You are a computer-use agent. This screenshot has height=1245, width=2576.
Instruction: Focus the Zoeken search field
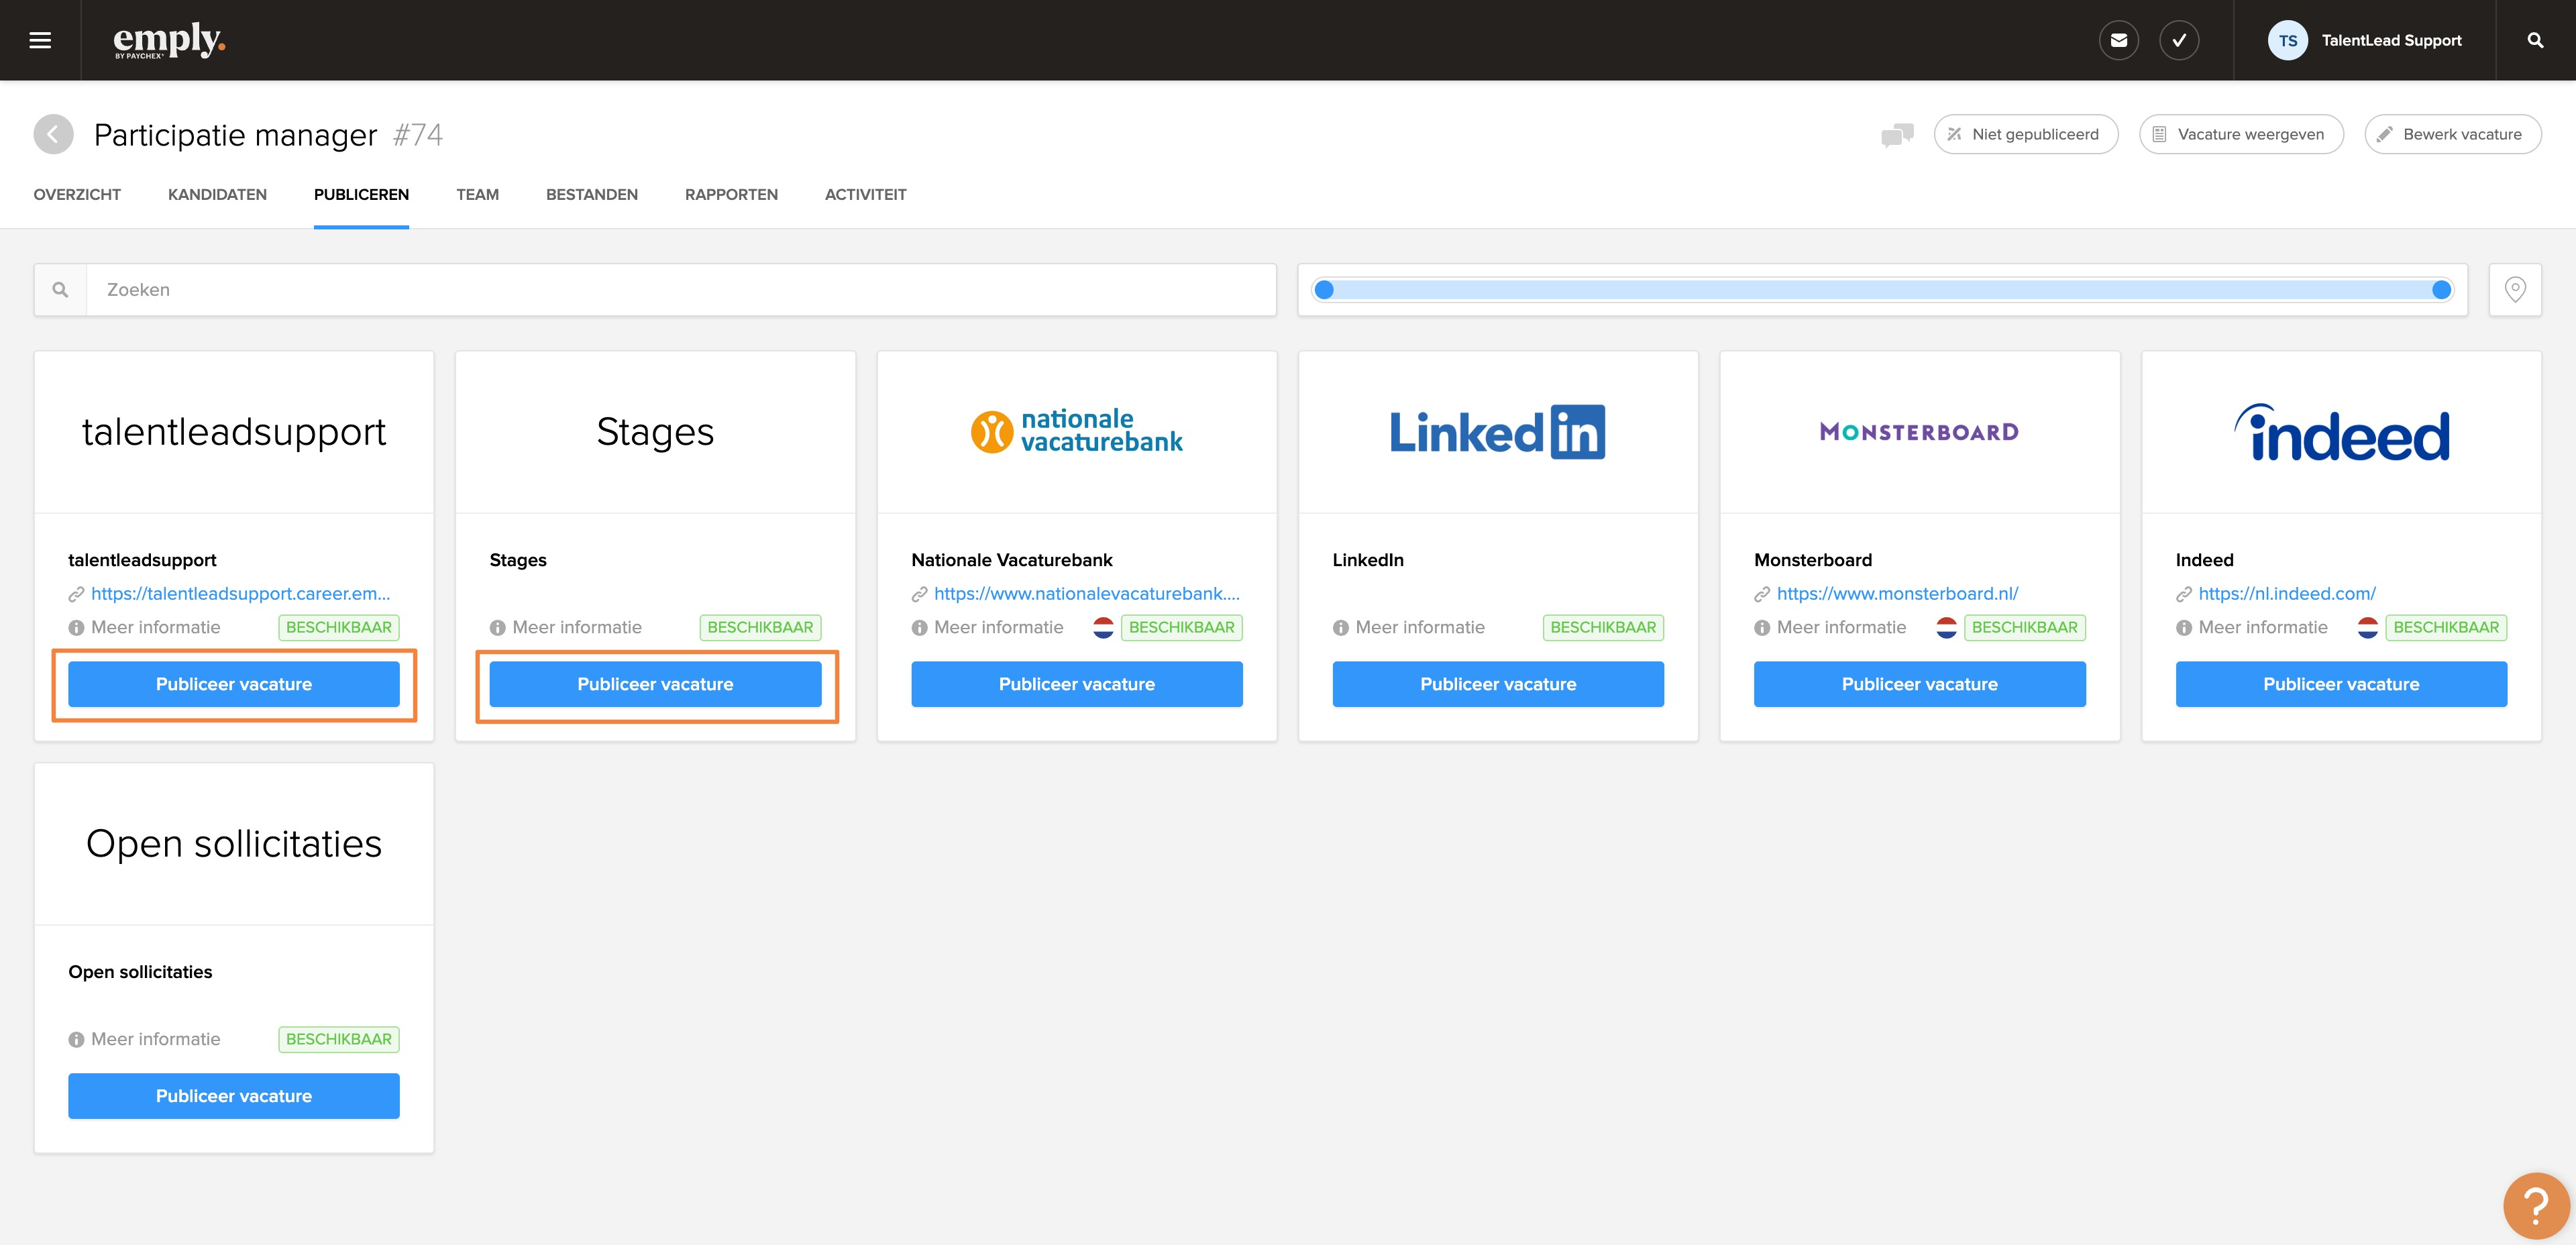(680, 289)
